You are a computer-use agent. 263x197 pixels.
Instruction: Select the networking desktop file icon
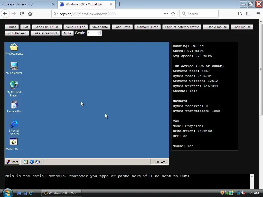(14, 144)
